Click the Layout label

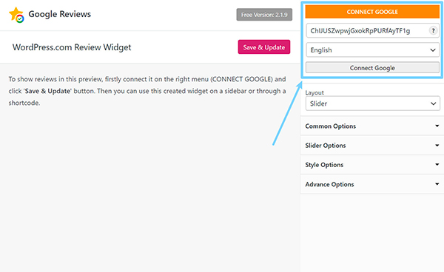point(314,92)
